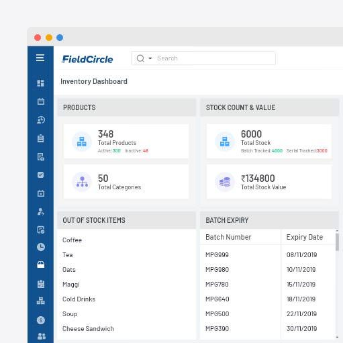This screenshot has width=343, height=343.
Task: Open the inventory box icon in the sidebar
Action: 41,264
